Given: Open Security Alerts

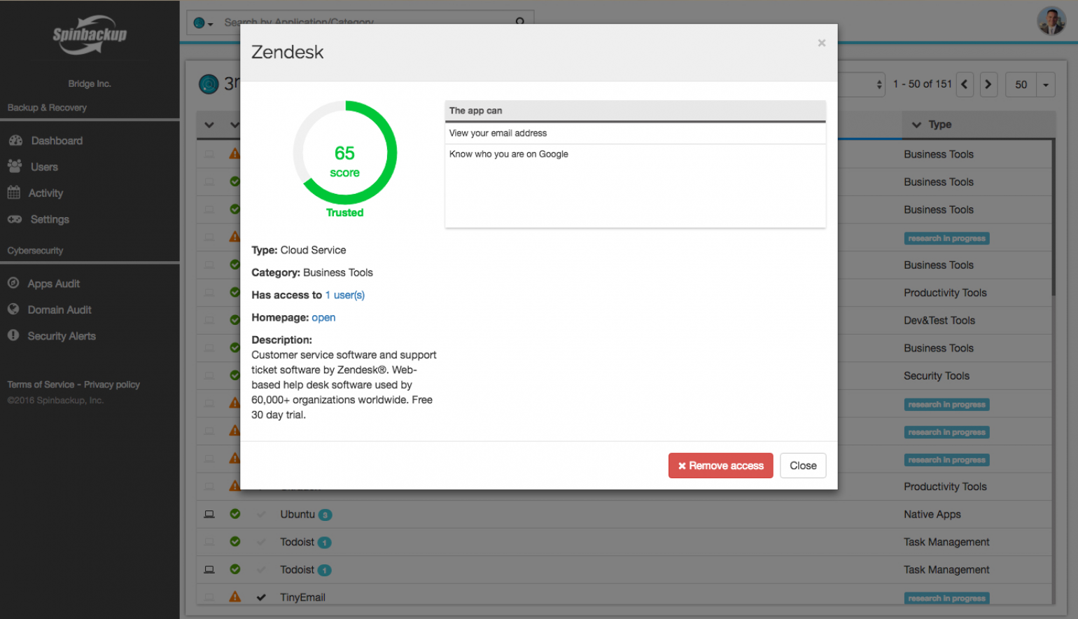Looking at the screenshot, I should click(x=62, y=336).
